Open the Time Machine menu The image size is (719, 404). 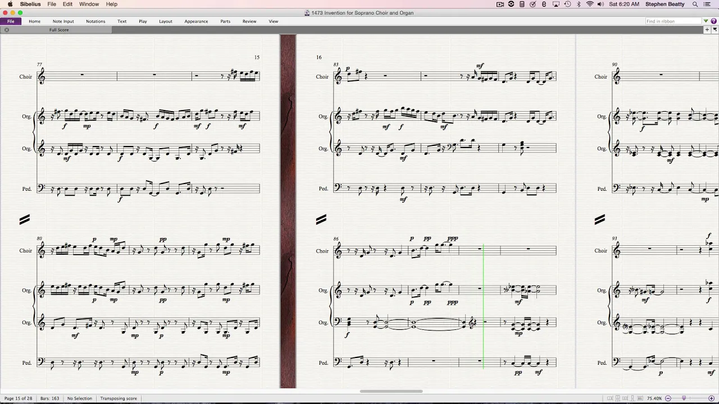click(x=567, y=4)
